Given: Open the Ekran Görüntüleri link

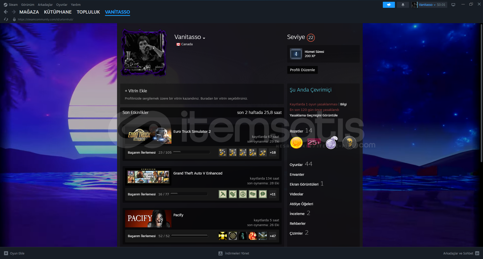Looking at the screenshot, I should coord(304,184).
